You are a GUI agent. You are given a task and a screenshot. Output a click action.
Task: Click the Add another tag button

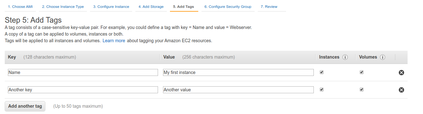pyautogui.click(x=25, y=106)
